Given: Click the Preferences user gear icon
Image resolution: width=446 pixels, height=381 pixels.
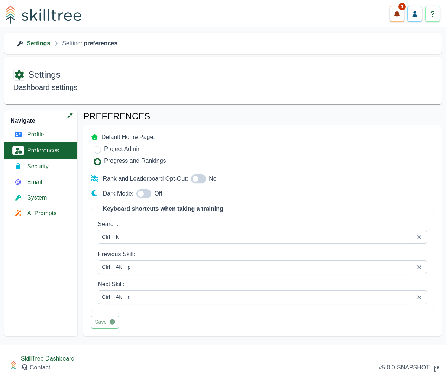Looking at the screenshot, I should 18,151.
